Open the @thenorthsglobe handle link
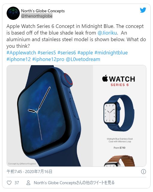The width and height of the screenshot is (153, 192). (x=37, y=16)
